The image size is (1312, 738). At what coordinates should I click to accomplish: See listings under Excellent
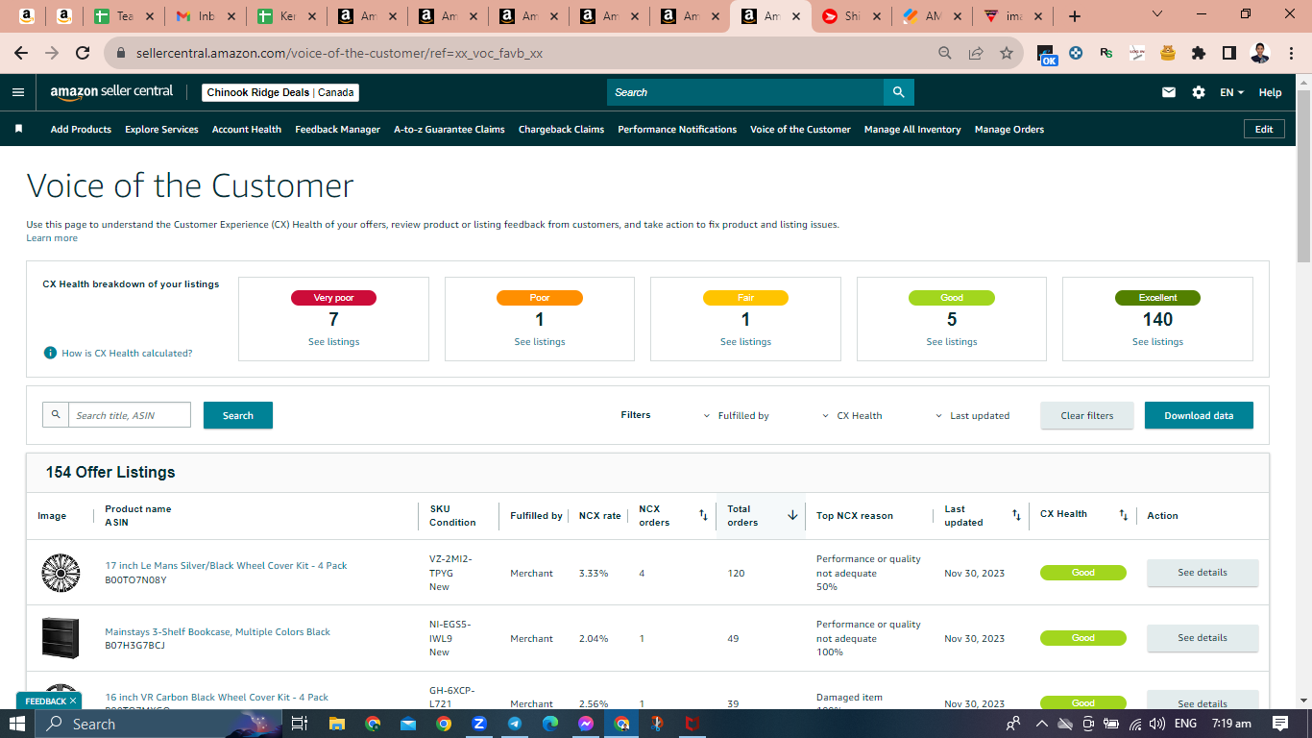(x=1157, y=342)
